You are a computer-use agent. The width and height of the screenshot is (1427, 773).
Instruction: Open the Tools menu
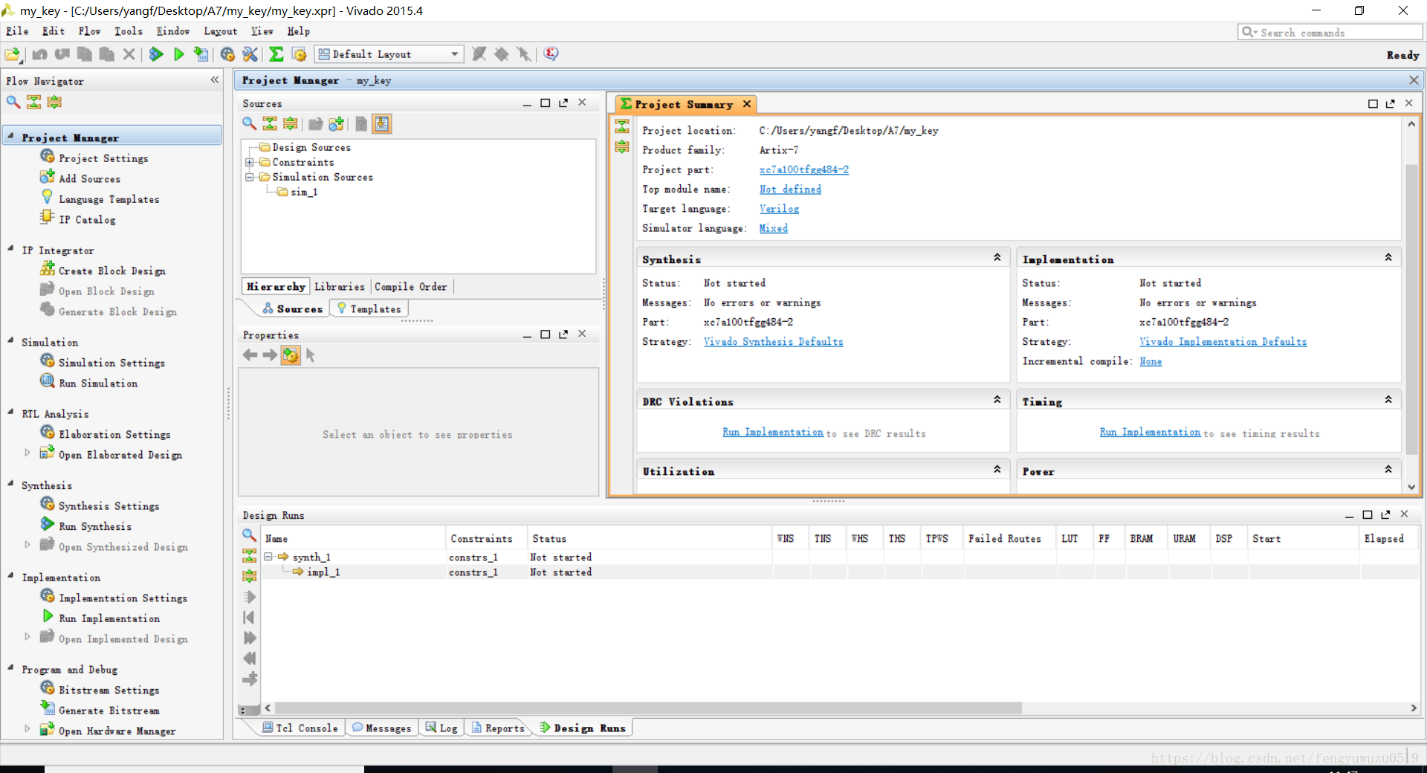point(129,31)
